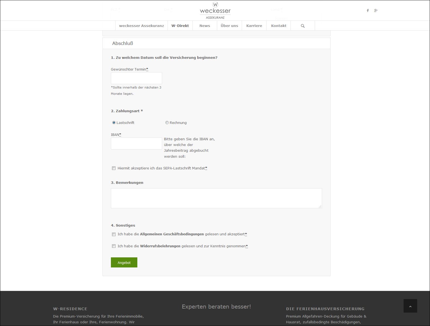Click the Bemerkungen text area
This screenshot has height=326, width=430.
(x=216, y=198)
